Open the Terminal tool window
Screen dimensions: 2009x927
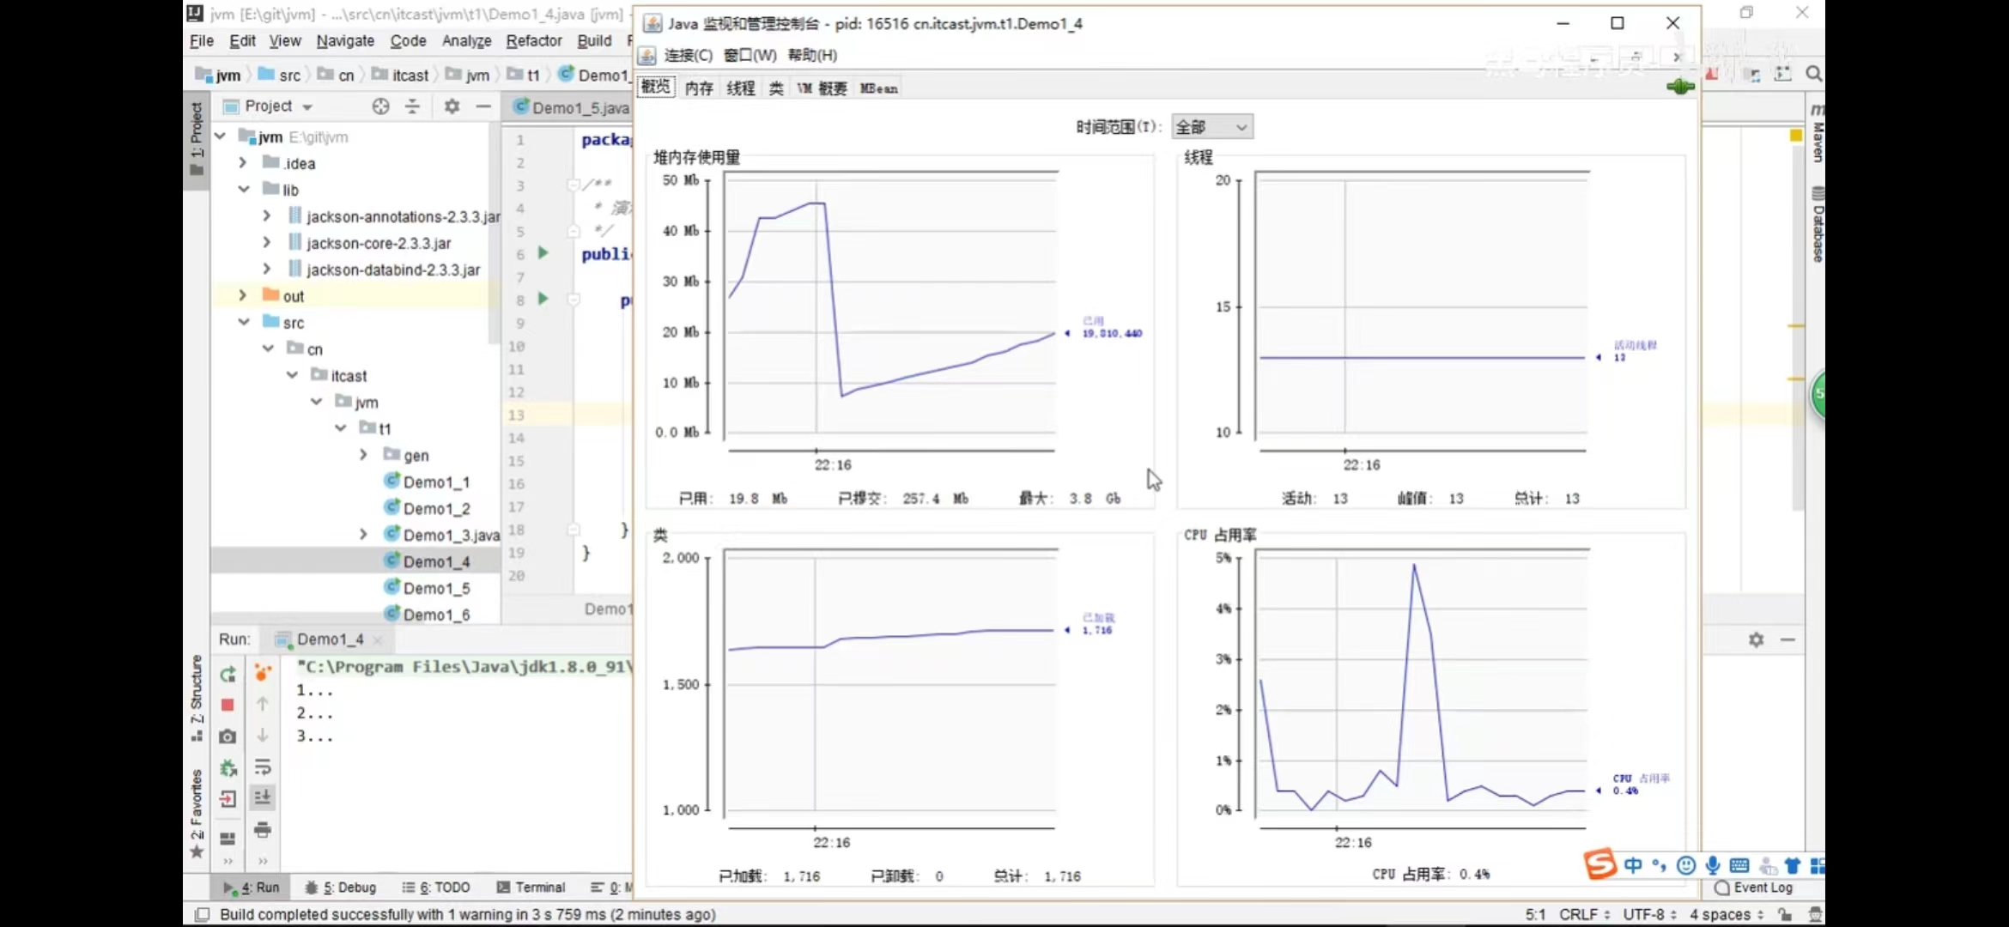coord(531,888)
